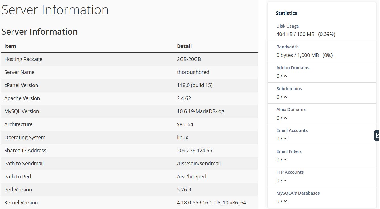The height and width of the screenshot is (209, 380).
Task: Click the Subdomains statistic label
Action: (x=289, y=89)
